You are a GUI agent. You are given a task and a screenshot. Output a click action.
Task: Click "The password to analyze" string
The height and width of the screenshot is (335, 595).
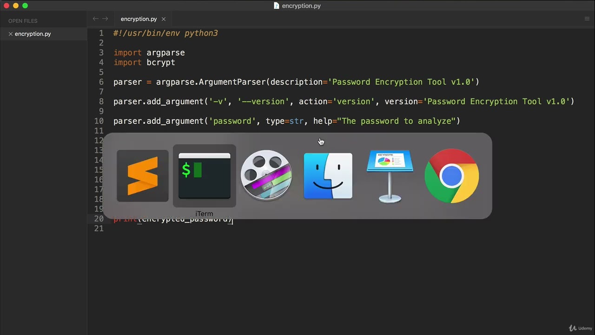tap(396, 121)
